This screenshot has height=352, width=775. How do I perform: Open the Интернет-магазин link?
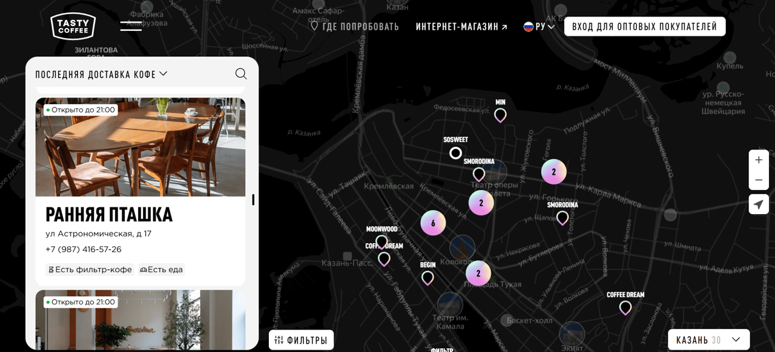tap(461, 27)
